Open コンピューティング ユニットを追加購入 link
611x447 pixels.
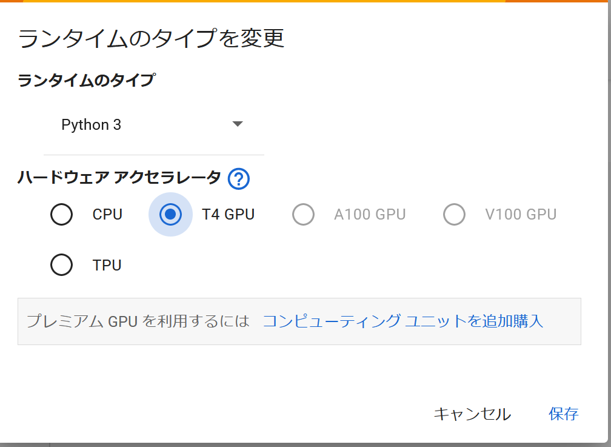(x=402, y=321)
